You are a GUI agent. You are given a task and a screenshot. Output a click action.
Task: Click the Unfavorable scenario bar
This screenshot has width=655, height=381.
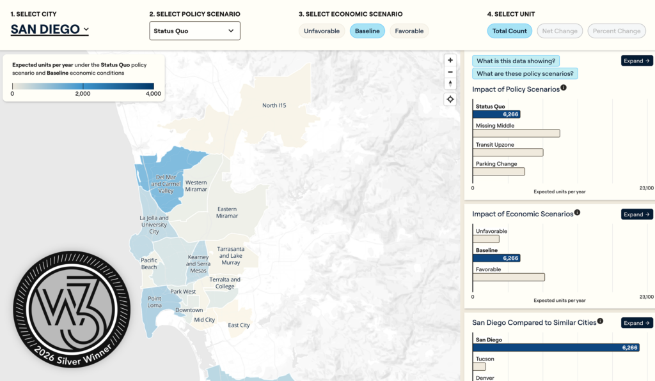click(x=486, y=239)
